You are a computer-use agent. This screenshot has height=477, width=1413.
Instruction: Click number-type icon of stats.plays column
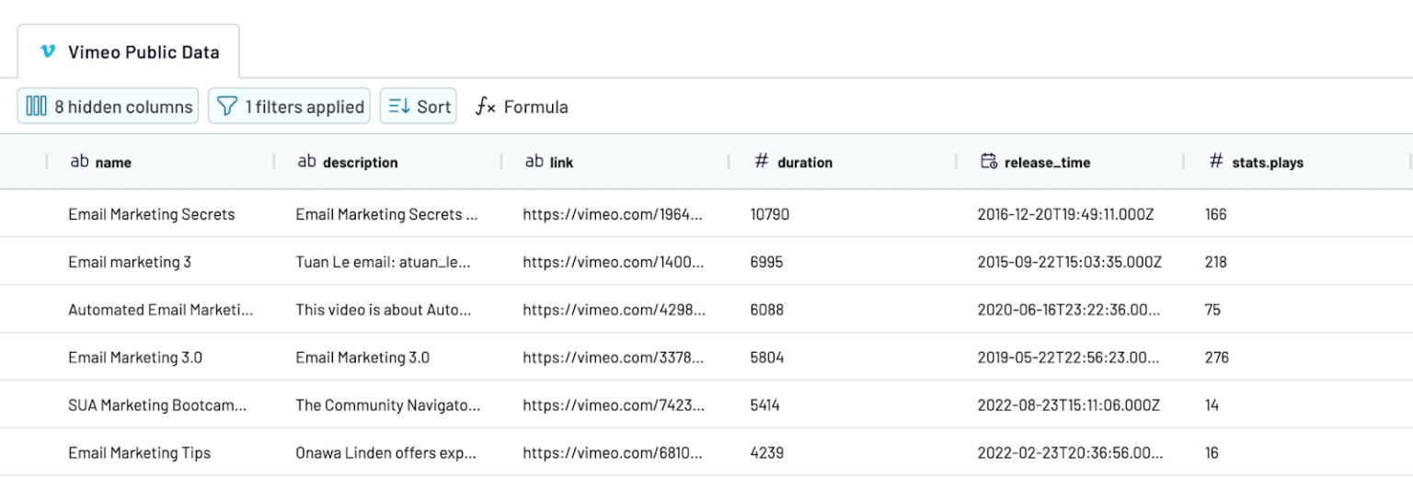tap(1215, 161)
